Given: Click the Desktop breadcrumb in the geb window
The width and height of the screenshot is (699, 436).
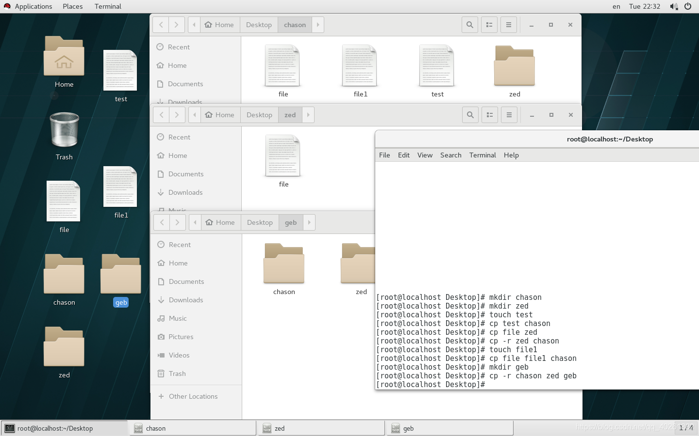Looking at the screenshot, I should (260, 222).
